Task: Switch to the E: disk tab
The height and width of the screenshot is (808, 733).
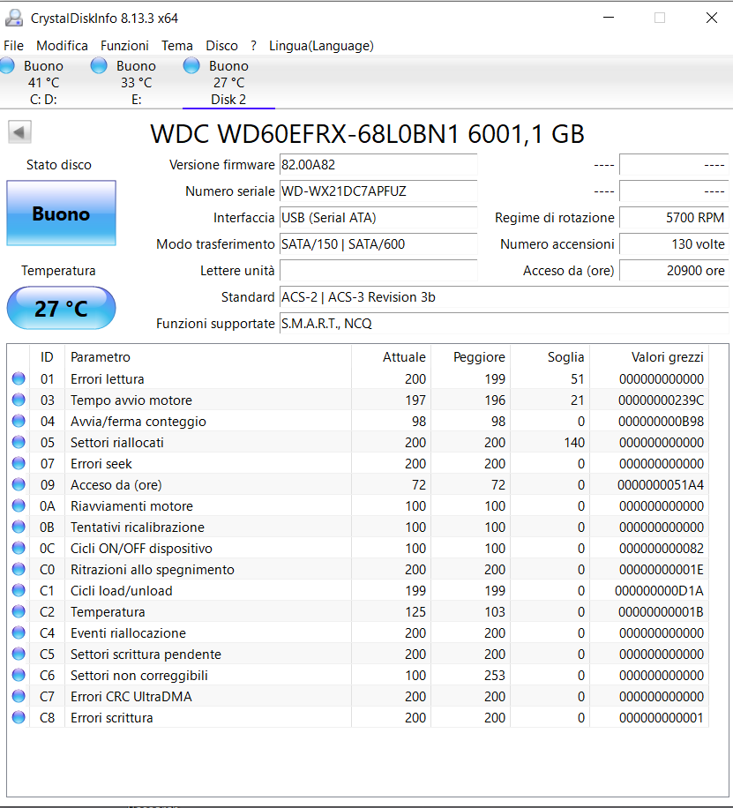Action: tap(136, 82)
